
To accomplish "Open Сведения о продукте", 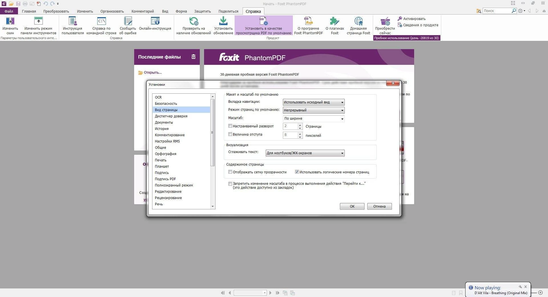I will 418,25.
